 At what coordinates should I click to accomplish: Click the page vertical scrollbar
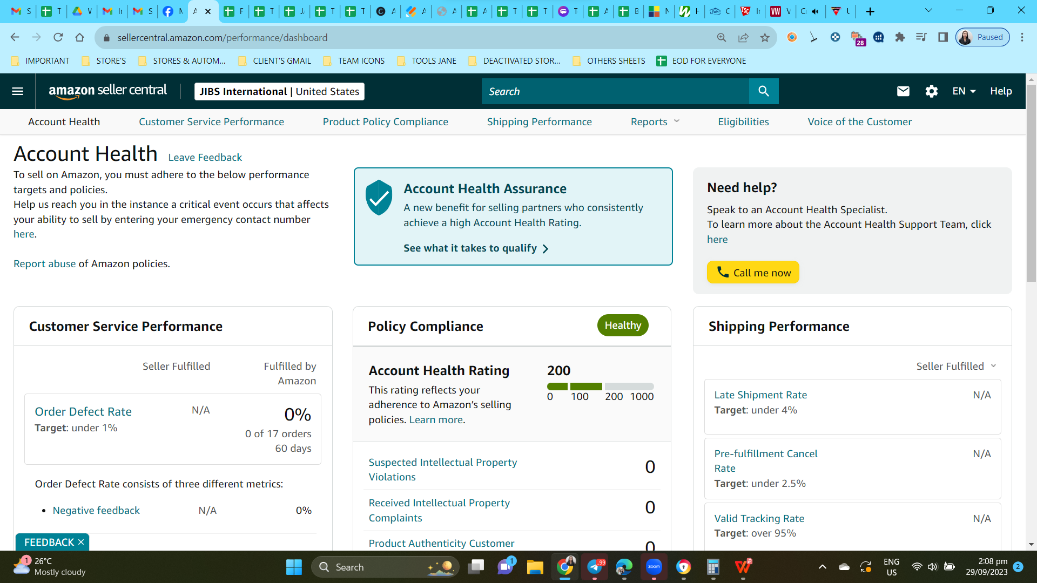click(x=1031, y=184)
